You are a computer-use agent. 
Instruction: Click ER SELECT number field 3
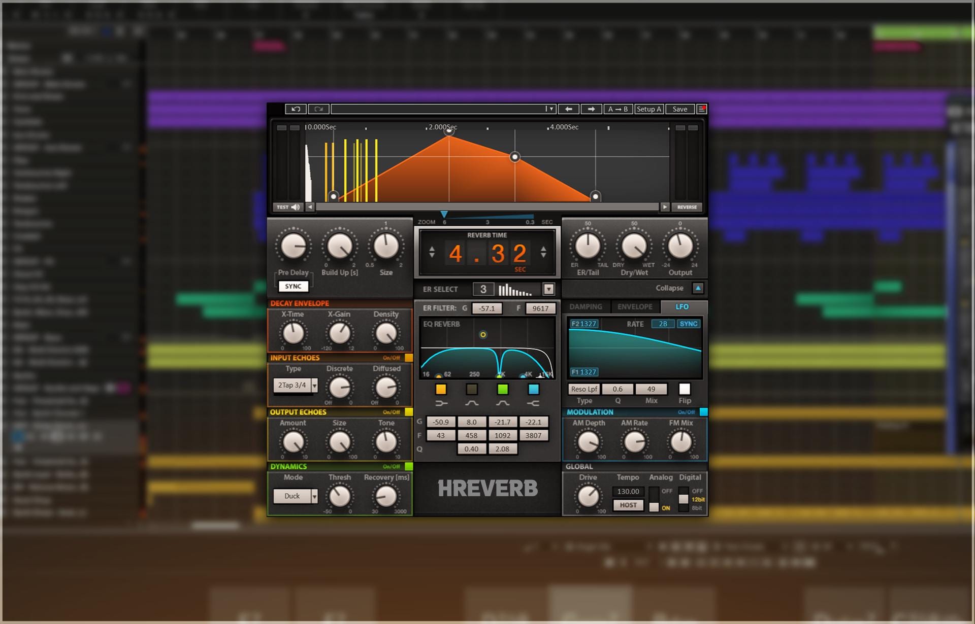pos(483,289)
